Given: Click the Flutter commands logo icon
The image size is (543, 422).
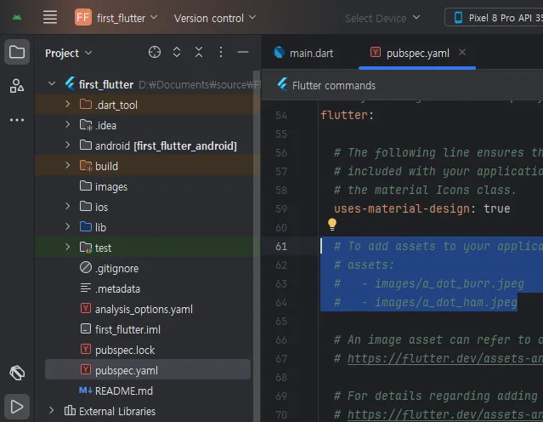Looking at the screenshot, I should [283, 84].
